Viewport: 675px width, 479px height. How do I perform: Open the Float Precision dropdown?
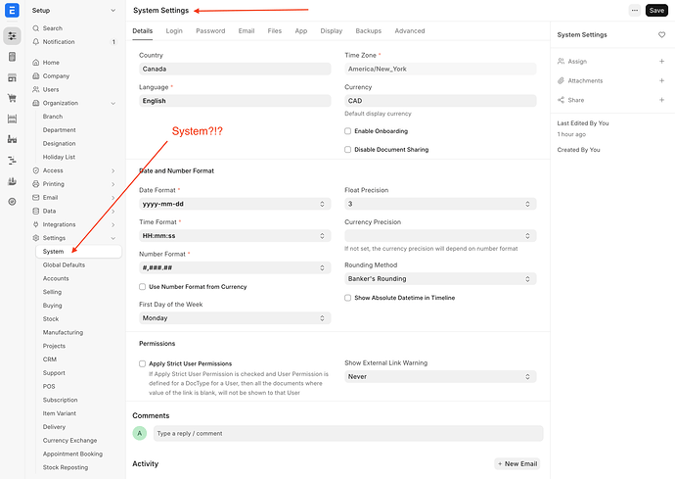coord(440,204)
